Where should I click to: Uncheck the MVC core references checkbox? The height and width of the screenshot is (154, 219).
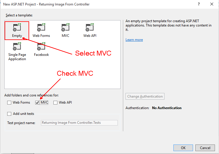tap(37, 102)
